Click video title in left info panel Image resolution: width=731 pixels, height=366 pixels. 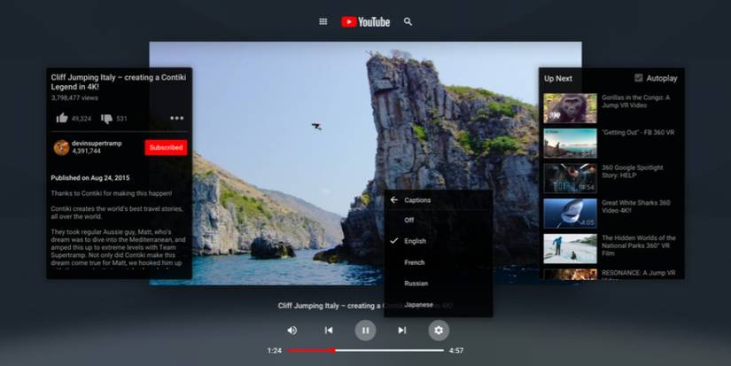[x=119, y=82]
